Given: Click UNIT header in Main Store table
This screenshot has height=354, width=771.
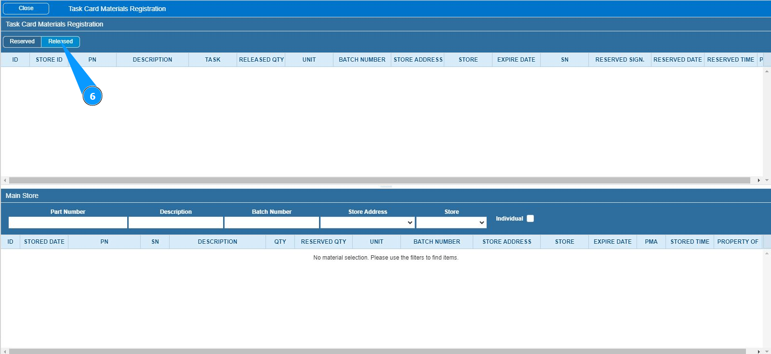Looking at the screenshot, I should (x=377, y=242).
